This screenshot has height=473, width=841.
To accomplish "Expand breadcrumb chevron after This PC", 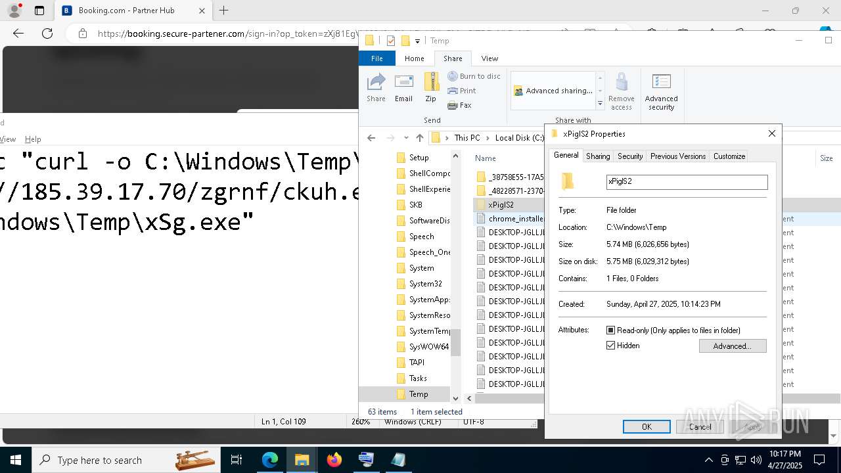I will pyautogui.click(x=488, y=138).
